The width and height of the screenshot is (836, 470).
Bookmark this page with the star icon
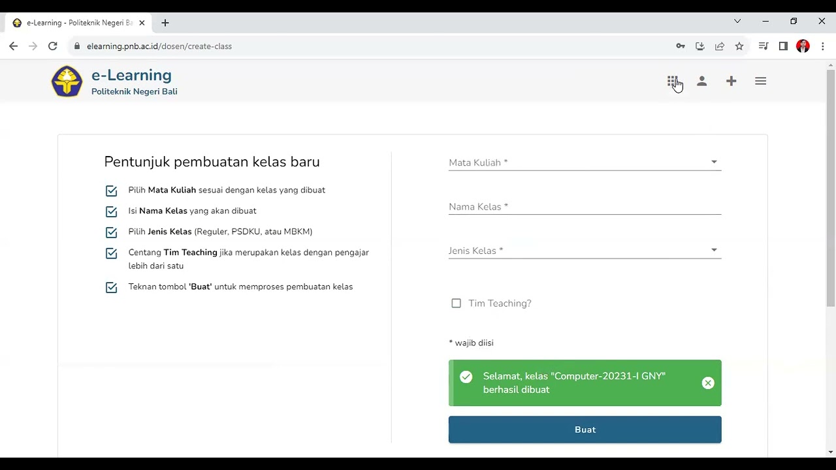[739, 46]
